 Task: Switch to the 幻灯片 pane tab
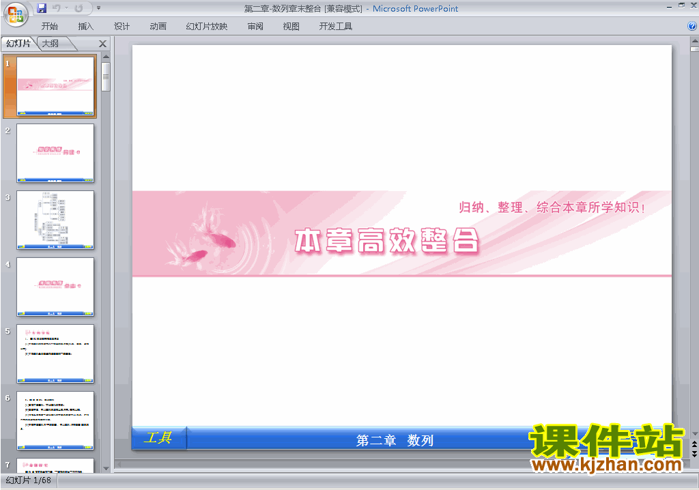(x=18, y=43)
